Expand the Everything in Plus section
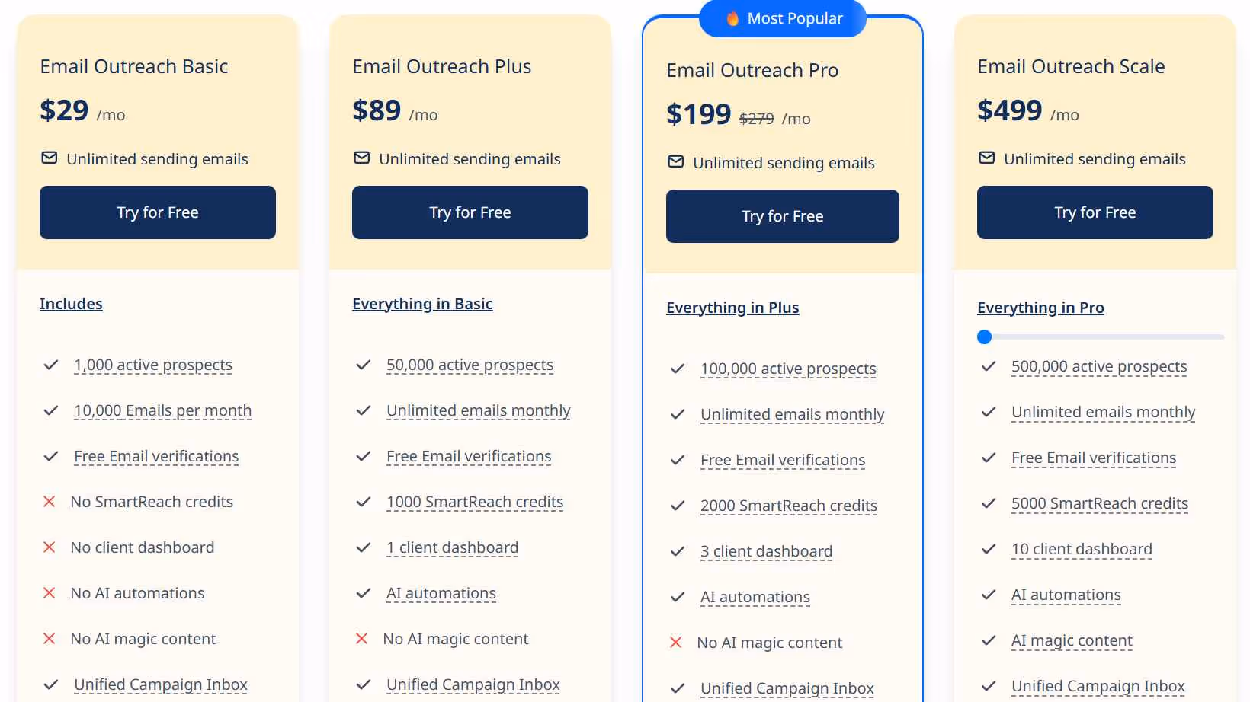 click(x=732, y=307)
